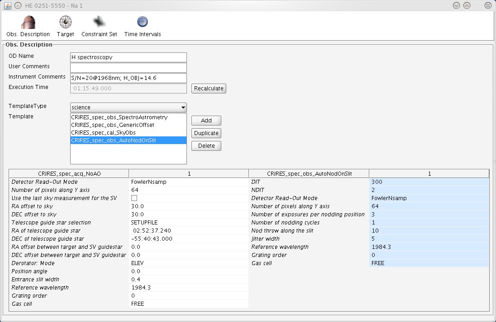Click the NDIT value 2

429,190
